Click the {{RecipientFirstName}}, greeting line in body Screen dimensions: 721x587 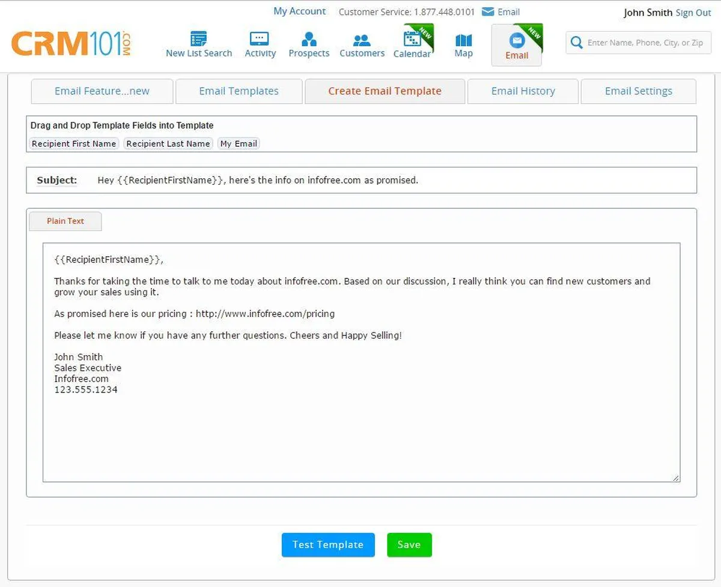click(x=109, y=259)
